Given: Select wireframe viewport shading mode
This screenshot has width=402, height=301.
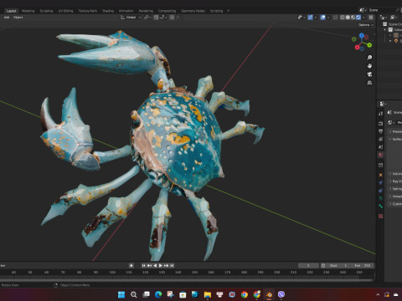Looking at the screenshot, I should [343, 18].
